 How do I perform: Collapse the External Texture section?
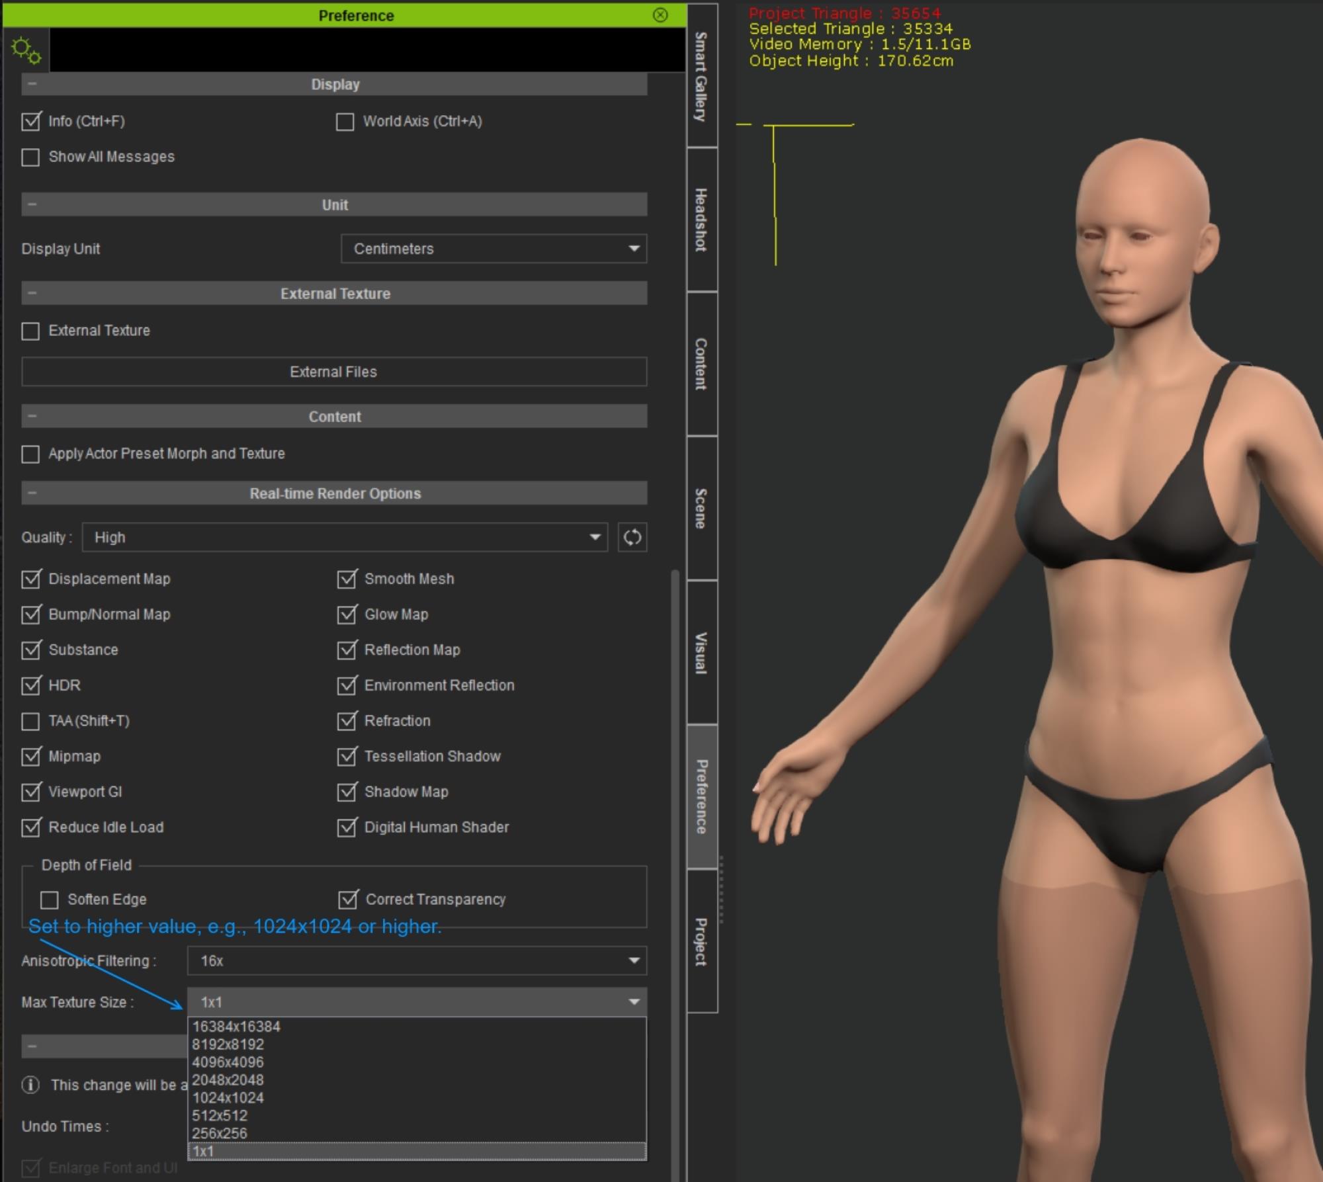(32, 293)
